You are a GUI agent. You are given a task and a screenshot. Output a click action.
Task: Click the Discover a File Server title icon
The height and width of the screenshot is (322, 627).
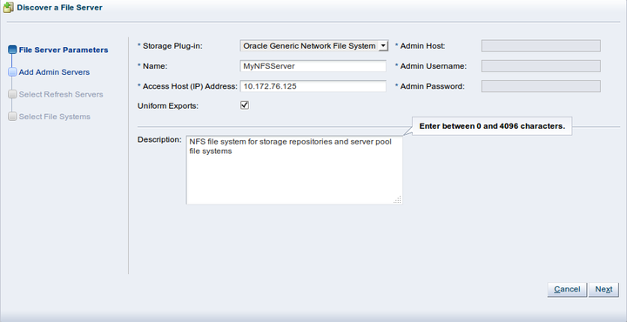(x=8, y=7)
